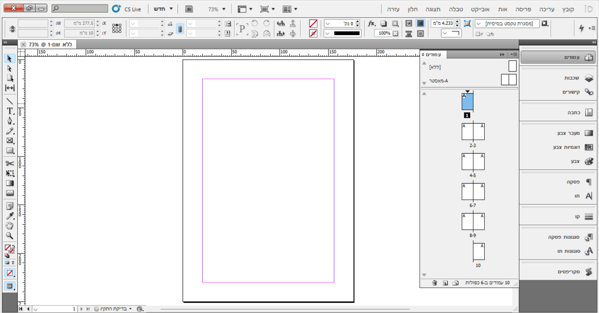This screenshot has width=599, height=313.
Task: Select the Pencil tool
Action: [10, 131]
